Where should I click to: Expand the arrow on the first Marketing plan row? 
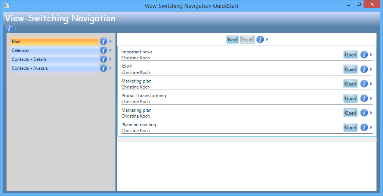coord(371,84)
